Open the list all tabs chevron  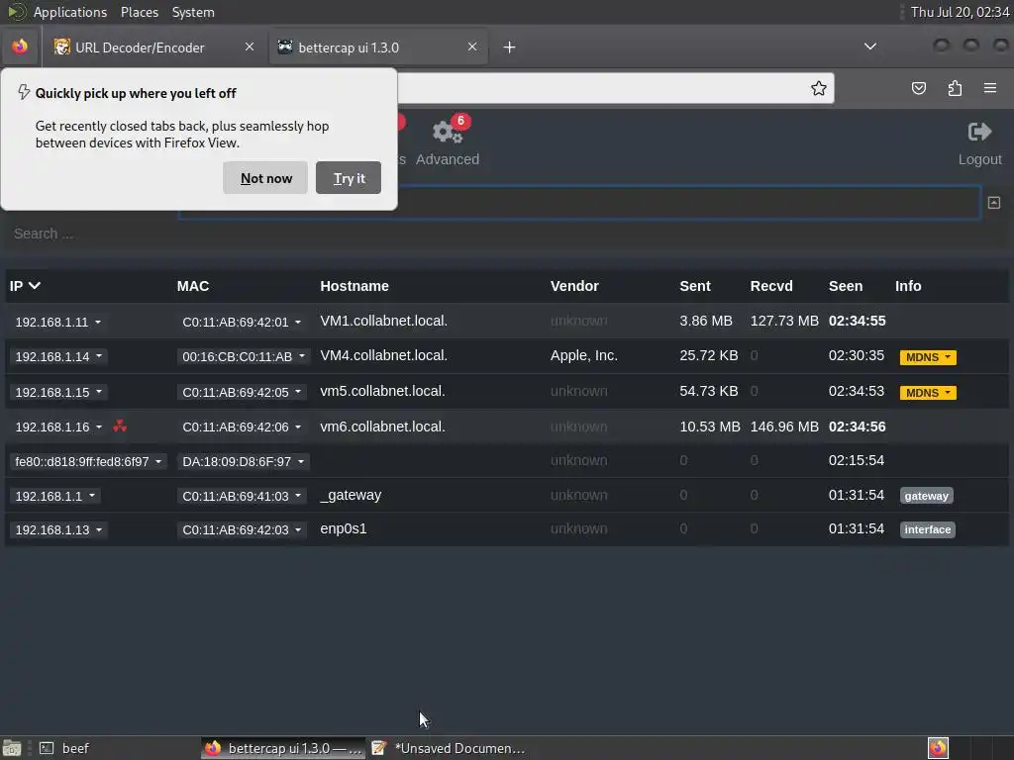[869, 47]
